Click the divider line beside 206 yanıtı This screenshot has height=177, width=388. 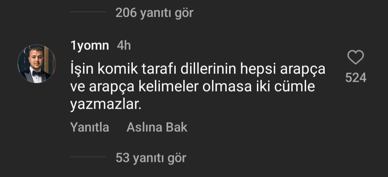pyautogui.click(x=88, y=11)
